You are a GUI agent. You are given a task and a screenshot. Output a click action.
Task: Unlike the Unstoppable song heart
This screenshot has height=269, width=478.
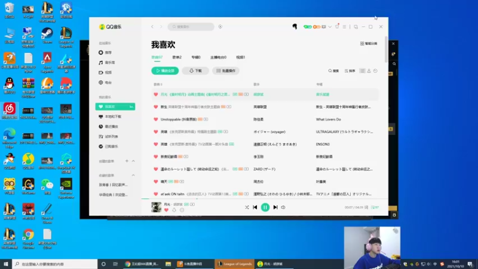[x=156, y=119]
